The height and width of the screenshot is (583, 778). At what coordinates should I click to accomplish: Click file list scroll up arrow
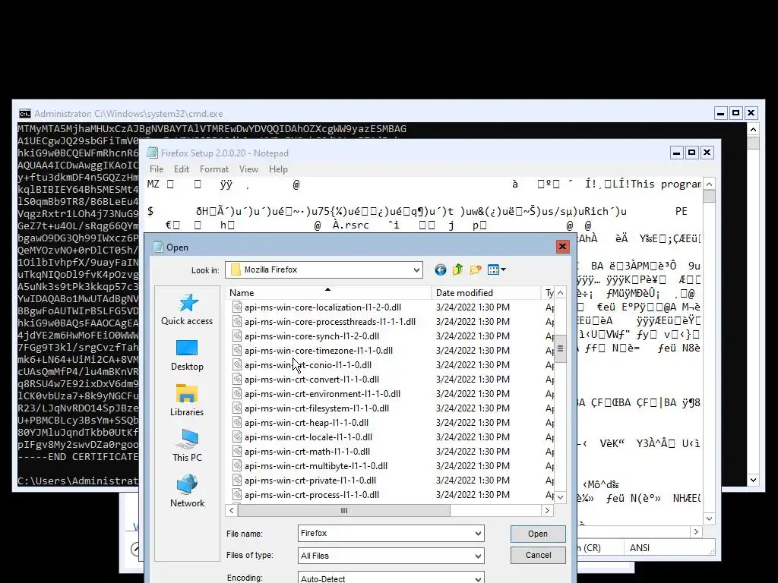[x=560, y=292]
